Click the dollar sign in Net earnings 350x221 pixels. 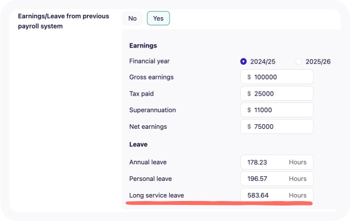(249, 127)
